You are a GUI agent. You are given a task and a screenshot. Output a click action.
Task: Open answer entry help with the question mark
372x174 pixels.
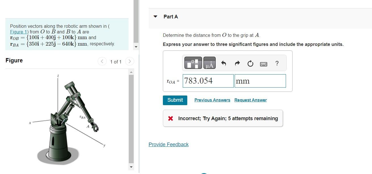(277, 63)
